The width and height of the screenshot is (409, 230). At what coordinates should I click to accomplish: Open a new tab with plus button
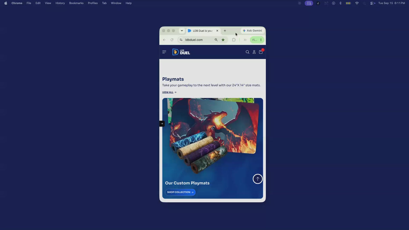(x=225, y=31)
